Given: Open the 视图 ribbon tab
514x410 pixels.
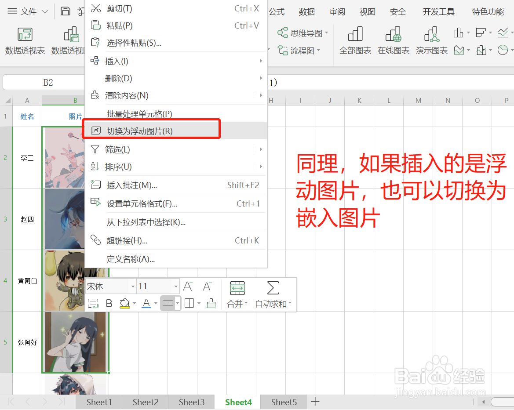Looking at the screenshot, I should pyautogui.click(x=367, y=12).
